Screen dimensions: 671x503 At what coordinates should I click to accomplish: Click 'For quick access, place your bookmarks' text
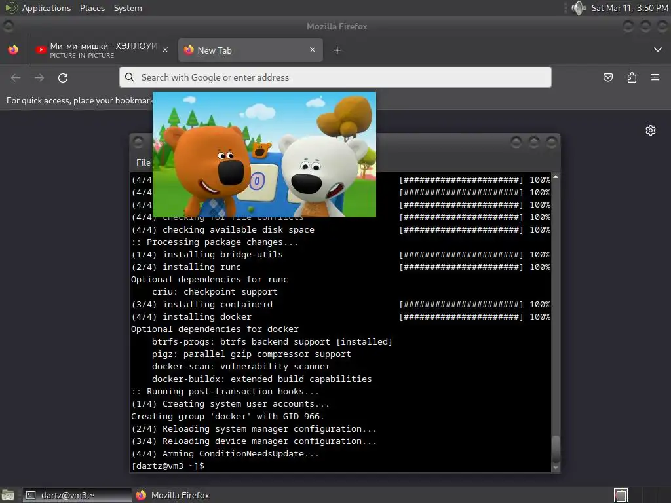[x=79, y=100]
